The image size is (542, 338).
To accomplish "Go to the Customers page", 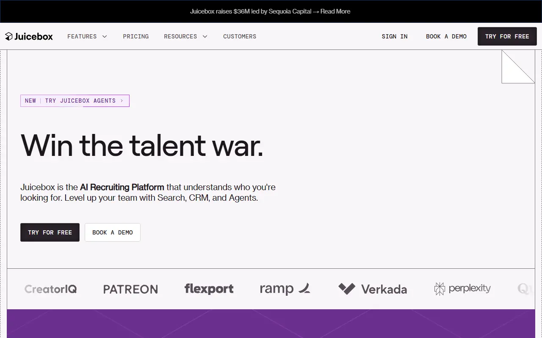I will (240, 36).
